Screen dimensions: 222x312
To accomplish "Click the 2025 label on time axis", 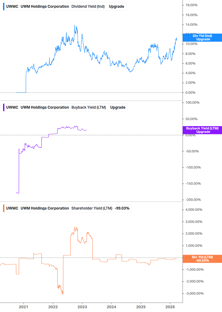I will pyautogui.click(x=141, y=307).
